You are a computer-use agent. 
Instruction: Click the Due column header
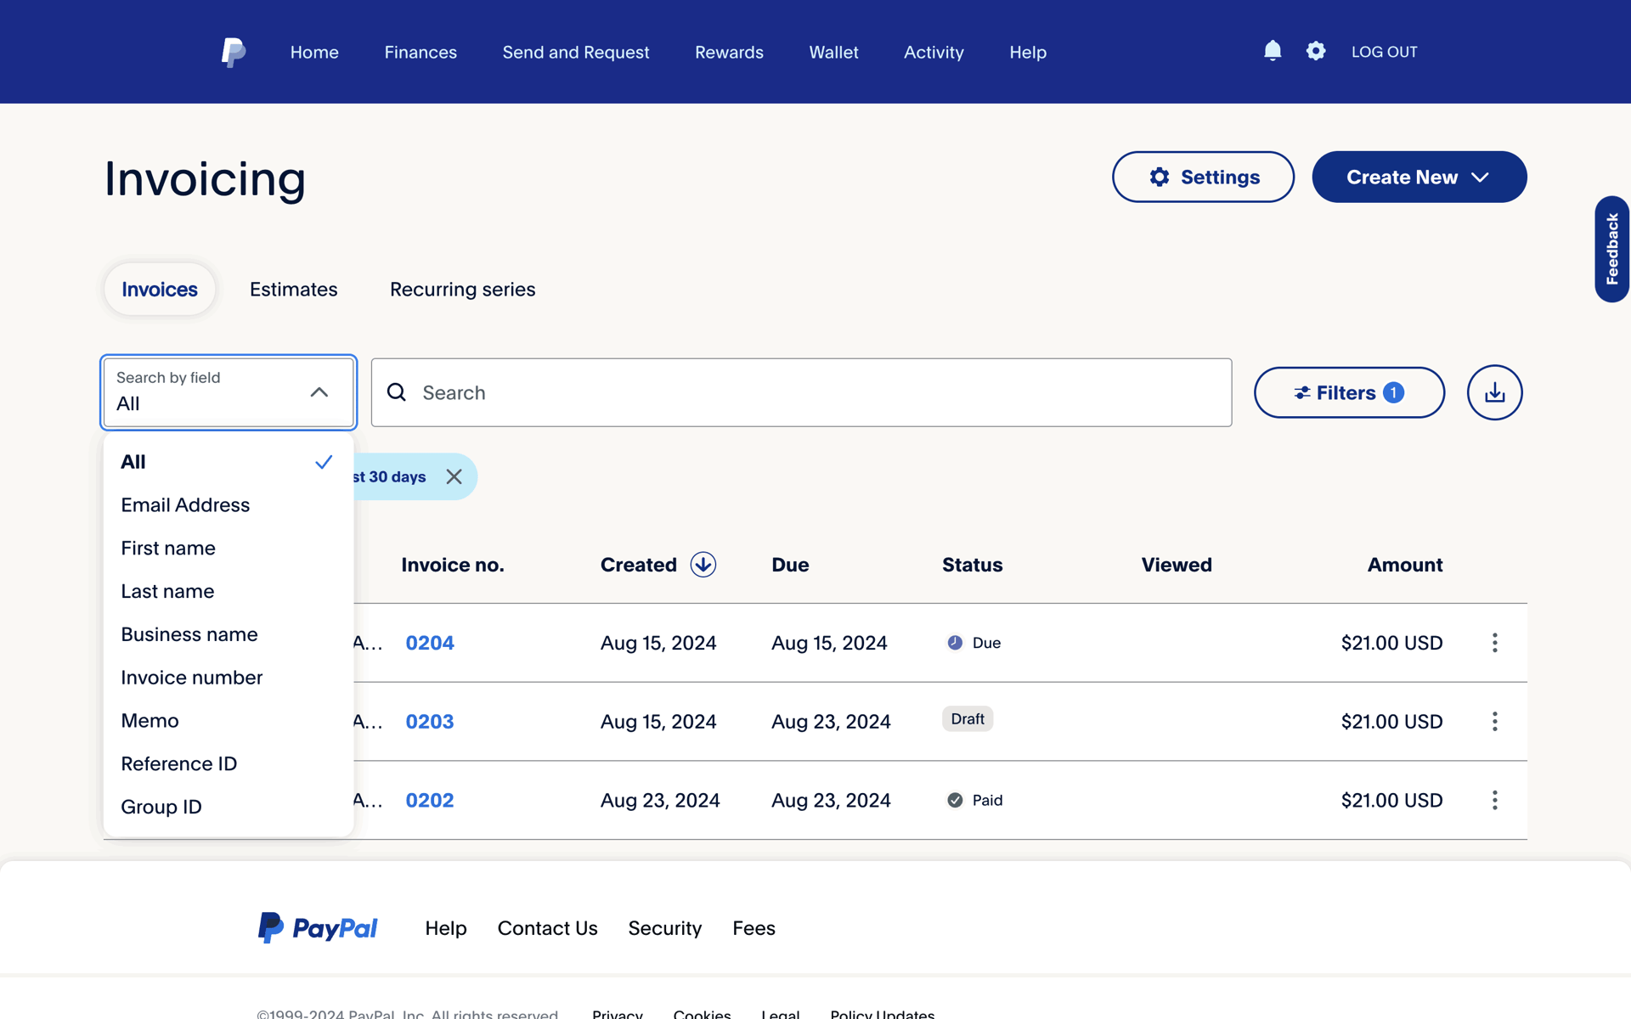(x=790, y=565)
